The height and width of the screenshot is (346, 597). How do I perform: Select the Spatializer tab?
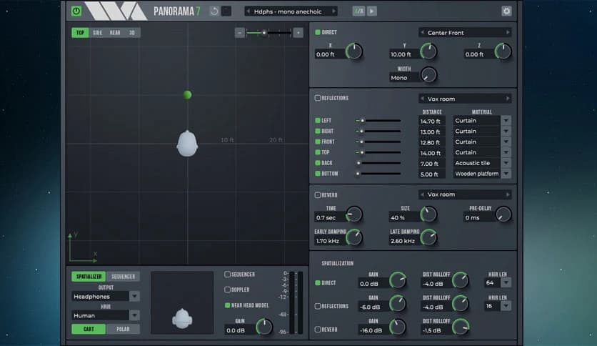point(89,276)
